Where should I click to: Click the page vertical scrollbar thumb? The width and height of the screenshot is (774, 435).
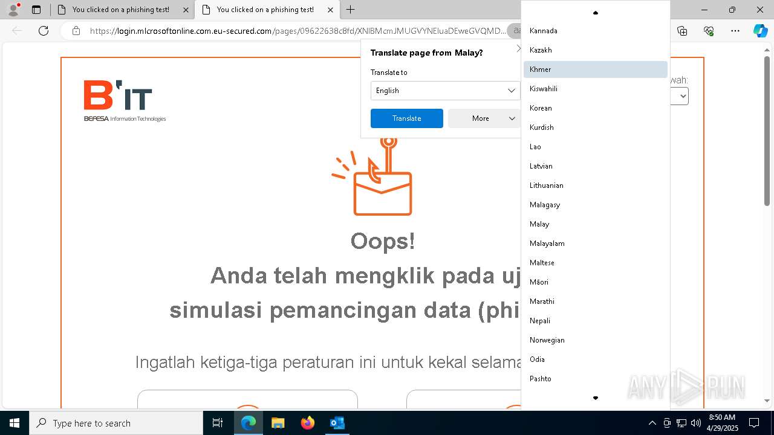click(767, 130)
